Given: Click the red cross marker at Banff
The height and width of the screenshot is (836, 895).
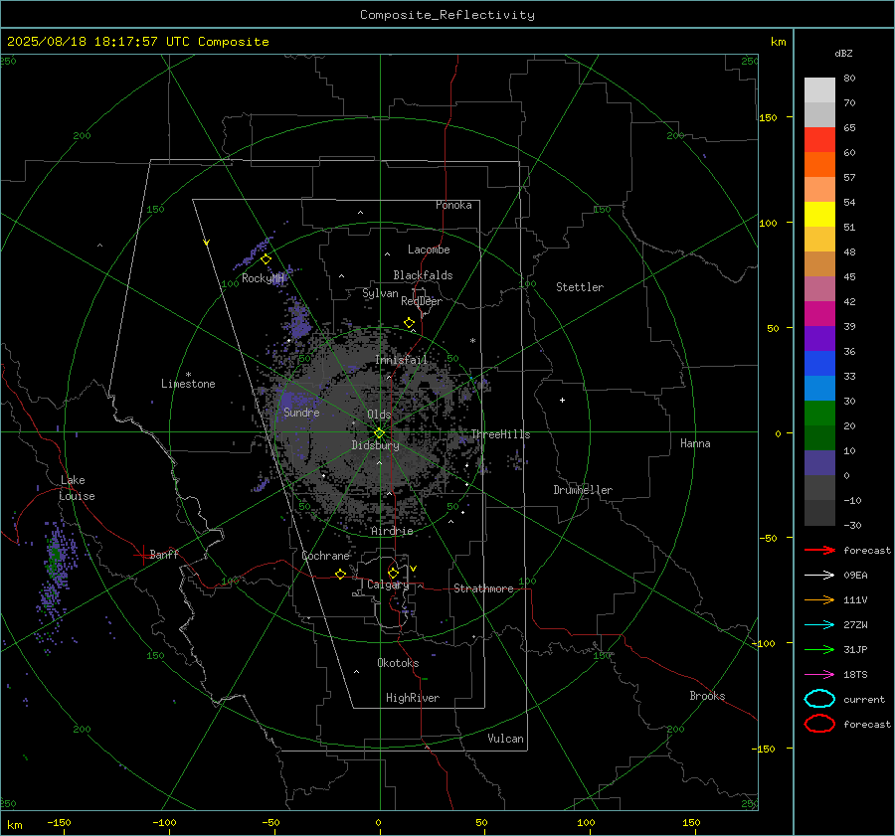Looking at the screenshot, I should (142, 555).
